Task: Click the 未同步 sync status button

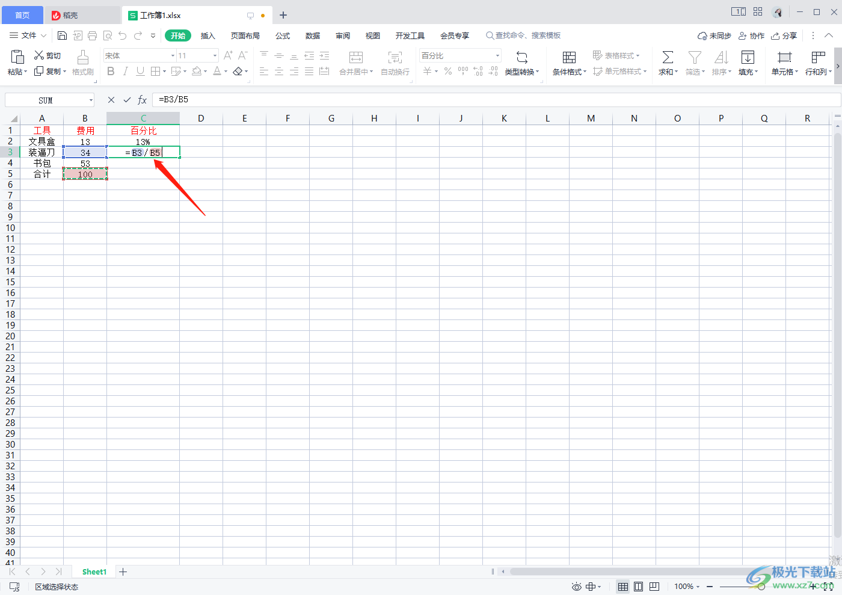Action: (714, 35)
